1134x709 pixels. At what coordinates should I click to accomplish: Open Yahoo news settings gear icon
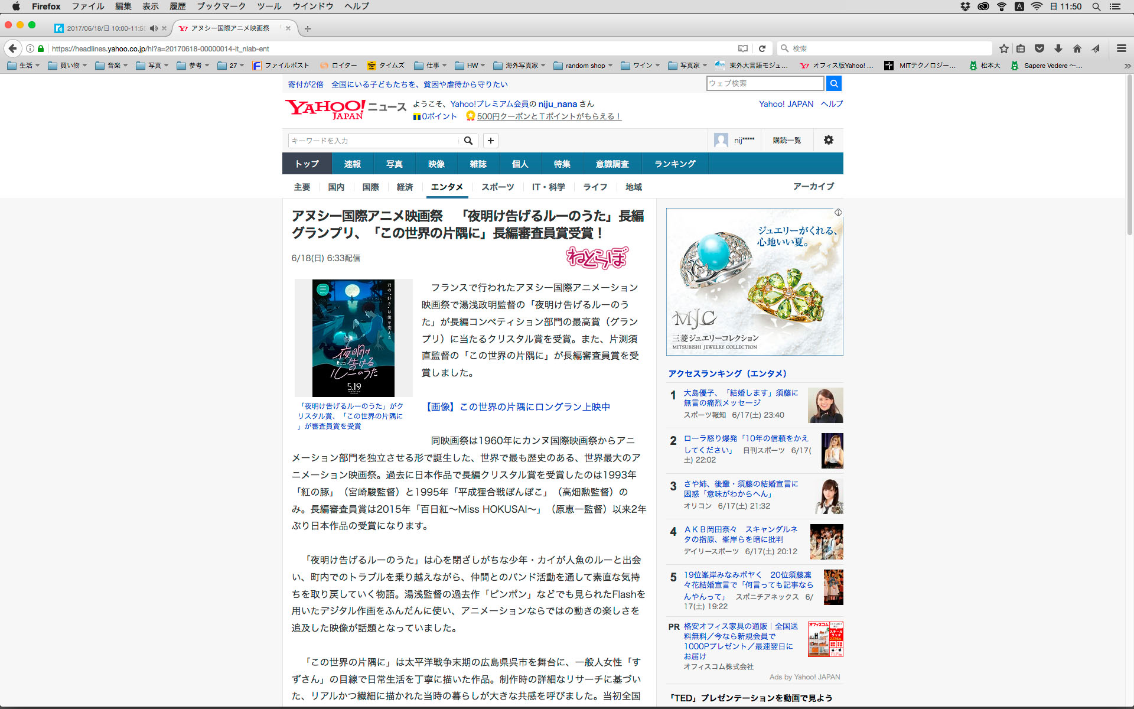[x=828, y=140]
